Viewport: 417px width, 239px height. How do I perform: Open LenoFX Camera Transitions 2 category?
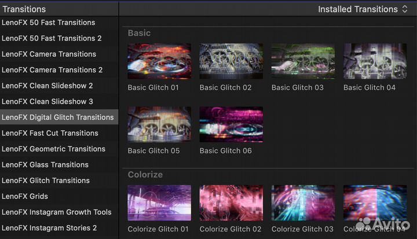coord(59,70)
